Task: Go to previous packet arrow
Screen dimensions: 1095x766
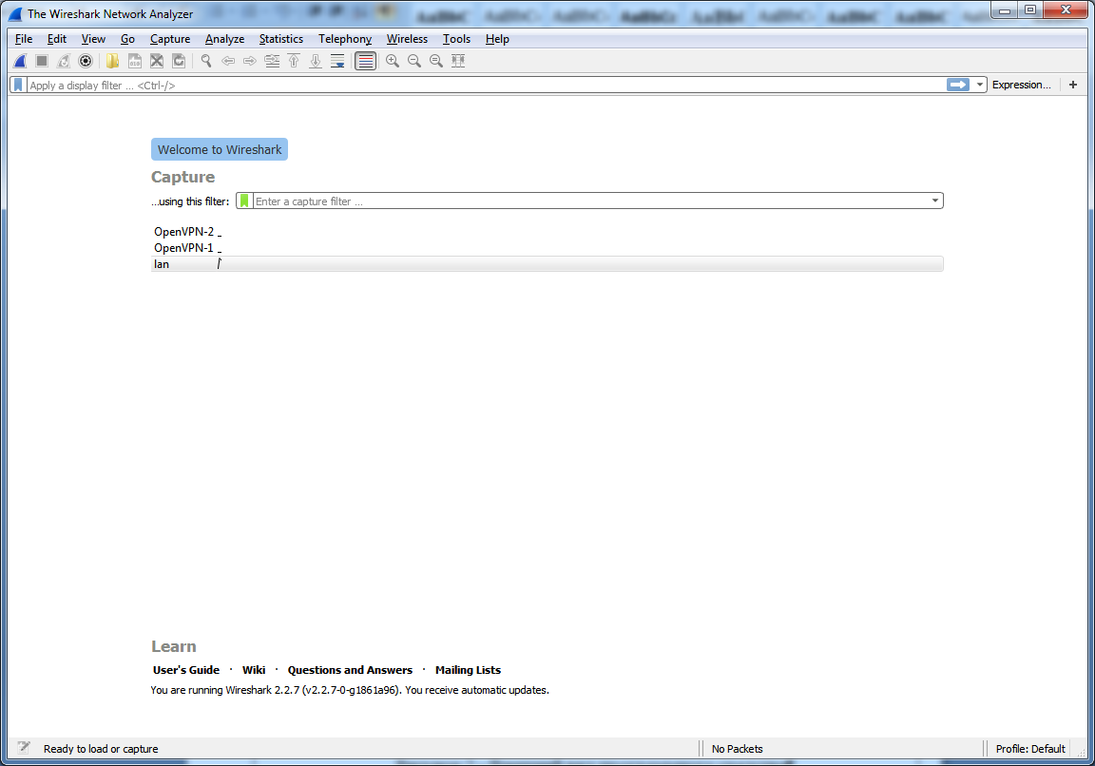Action: point(228,62)
